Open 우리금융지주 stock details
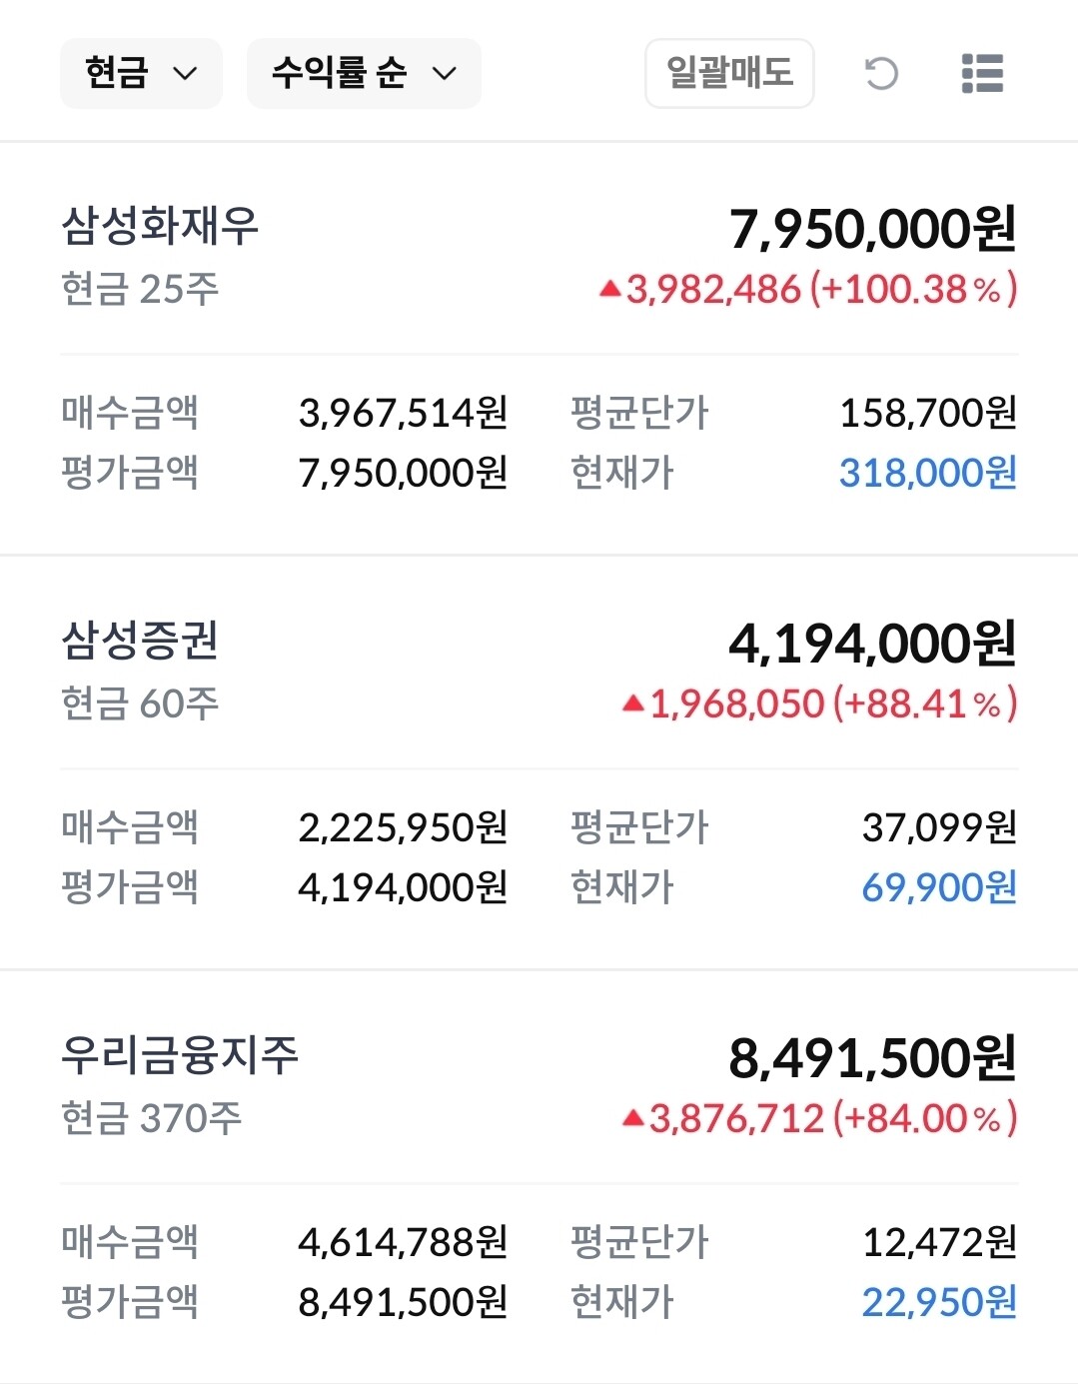The image size is (1078, 1384). click(180, 1055)
